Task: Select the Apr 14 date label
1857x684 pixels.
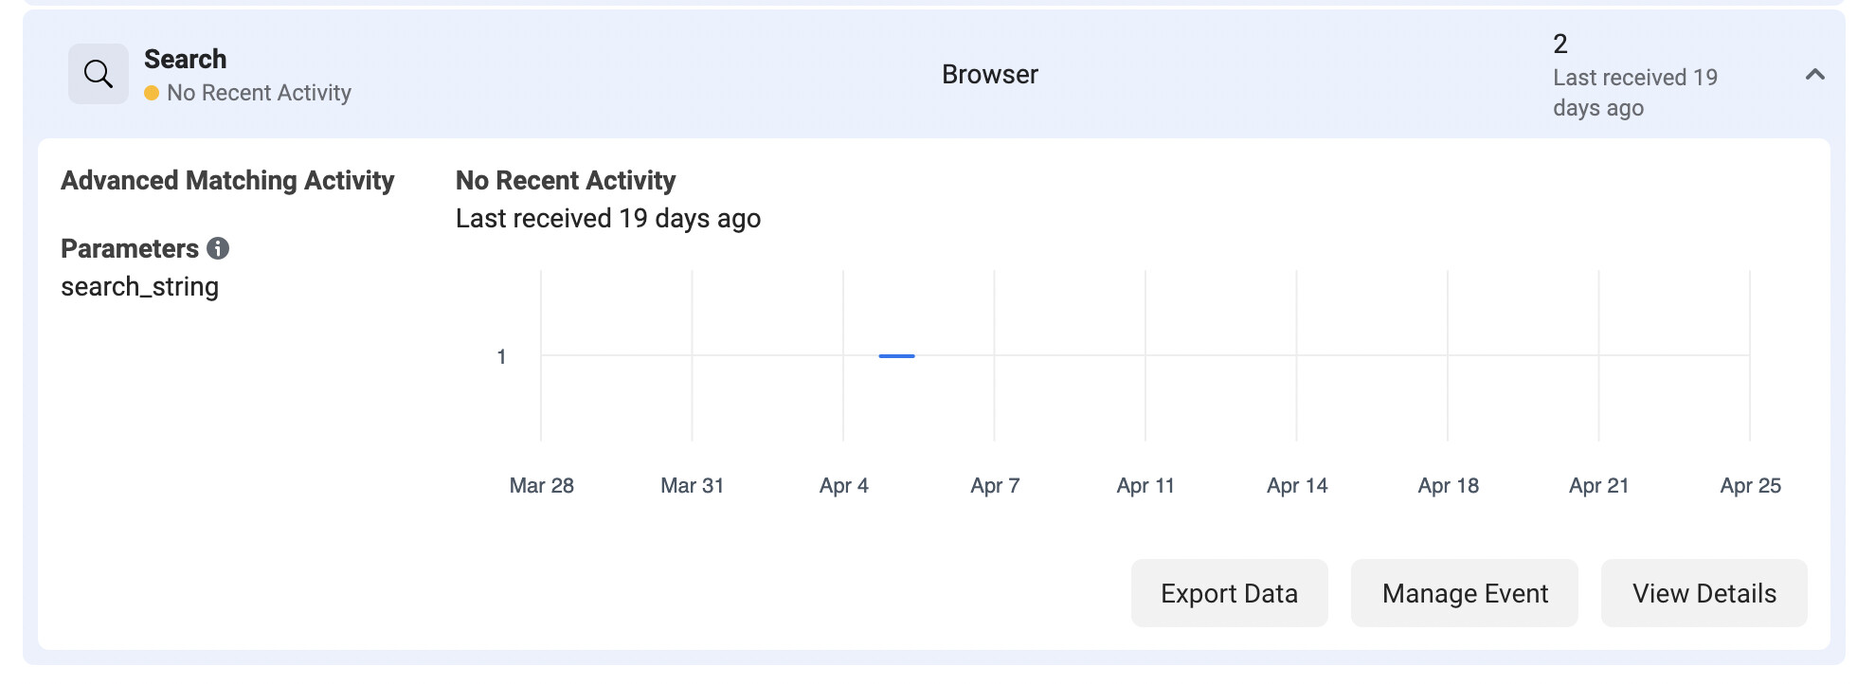Action: tap(1297, 486)
